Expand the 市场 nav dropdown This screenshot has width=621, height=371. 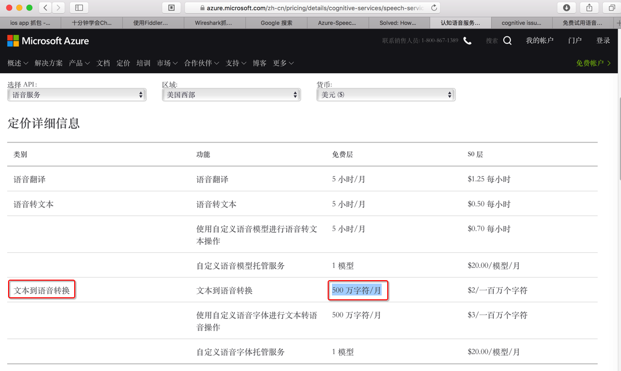pyautogui.click(x=167, y=63)
